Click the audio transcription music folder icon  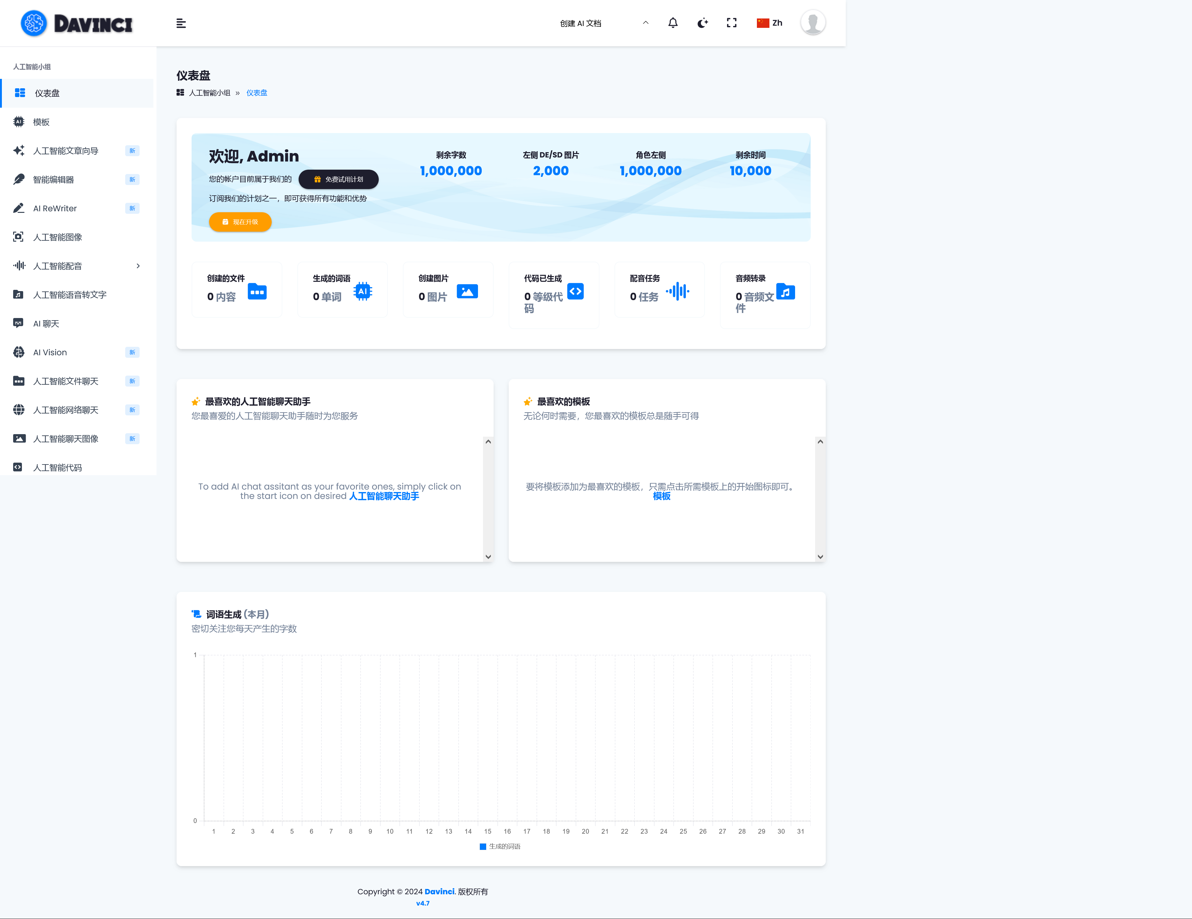[785, 291]
